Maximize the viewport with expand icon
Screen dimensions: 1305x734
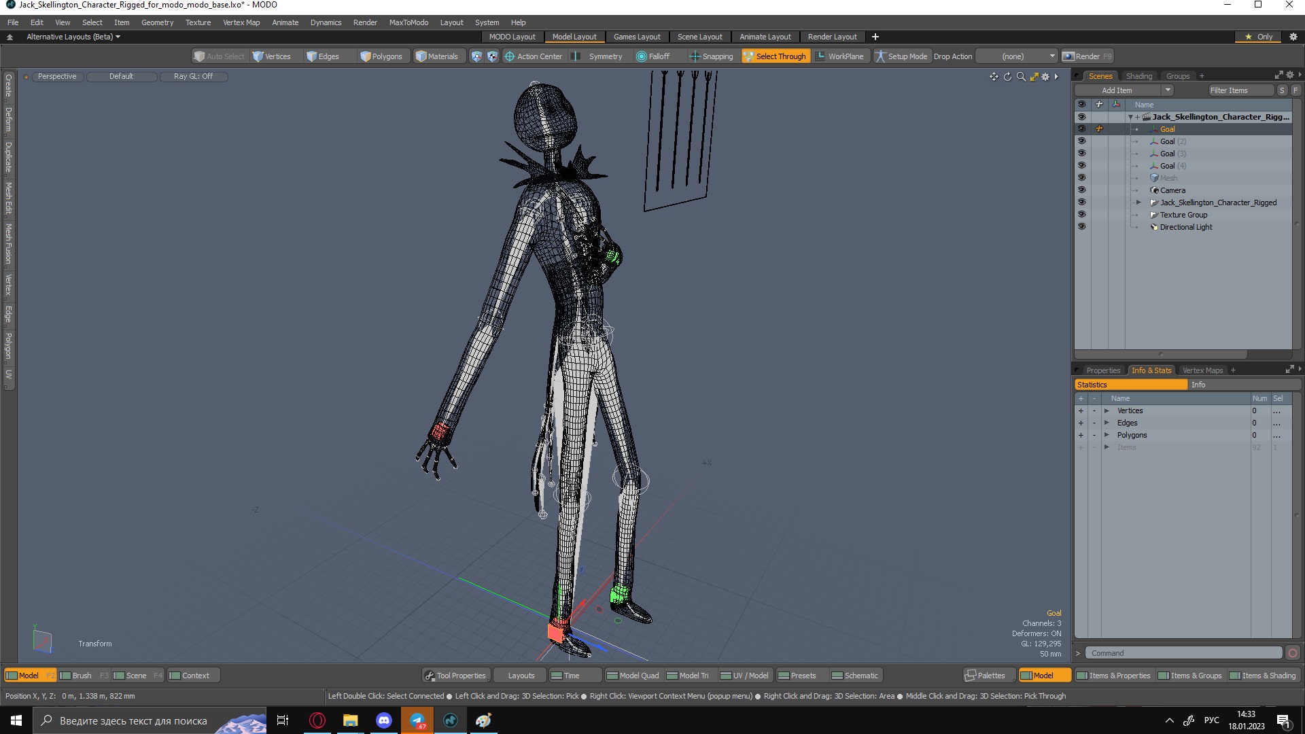1034,77
